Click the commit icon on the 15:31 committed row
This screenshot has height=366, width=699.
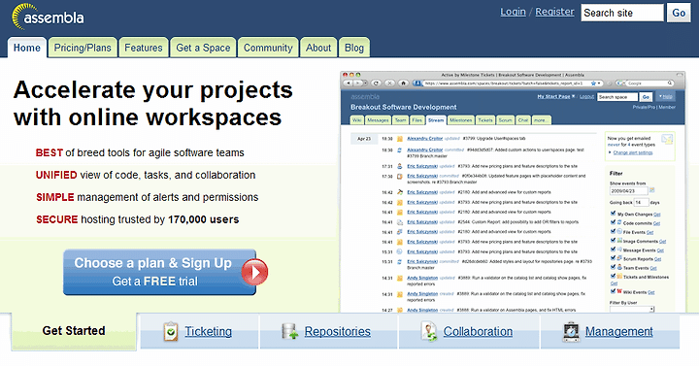[x=400, y=262]
